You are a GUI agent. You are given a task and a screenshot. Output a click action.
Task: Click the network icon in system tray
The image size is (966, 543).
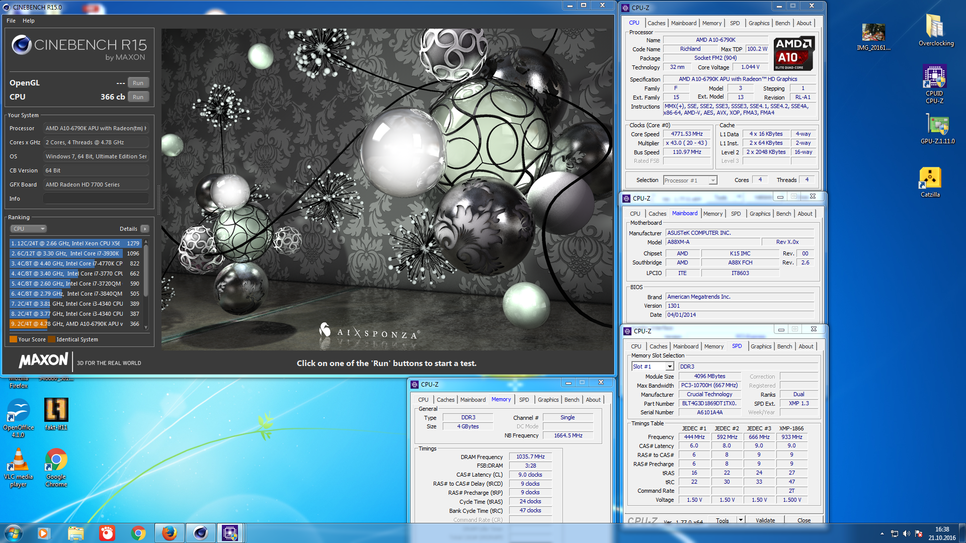pyautogui.click(x=894, y=533)
